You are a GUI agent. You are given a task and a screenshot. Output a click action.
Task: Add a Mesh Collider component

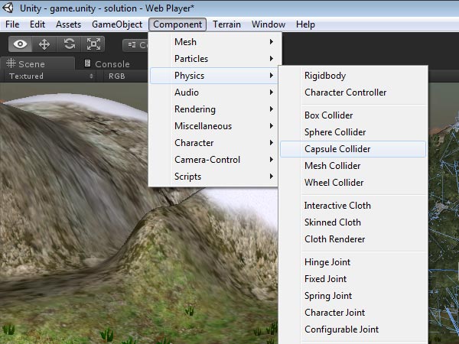pyautogui.click(x=353, y=166)
